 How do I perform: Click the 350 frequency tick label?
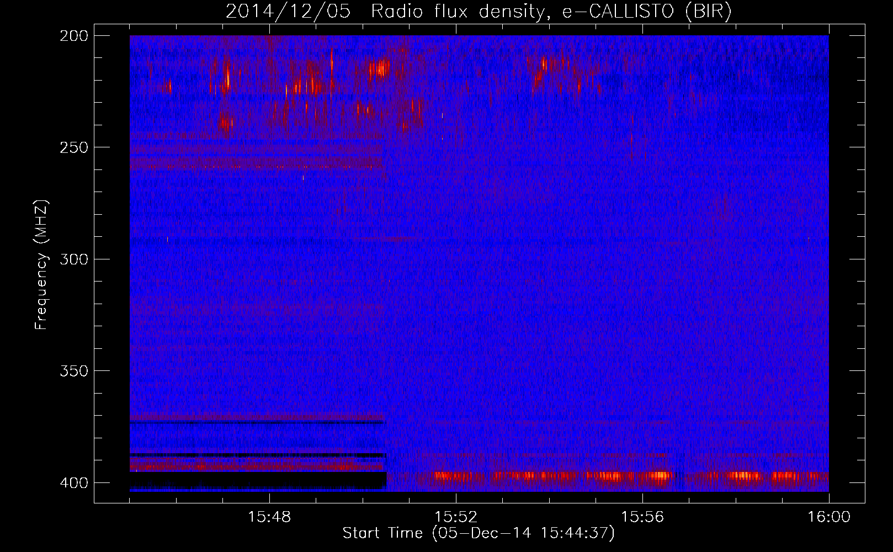click(x=73, y=371)
